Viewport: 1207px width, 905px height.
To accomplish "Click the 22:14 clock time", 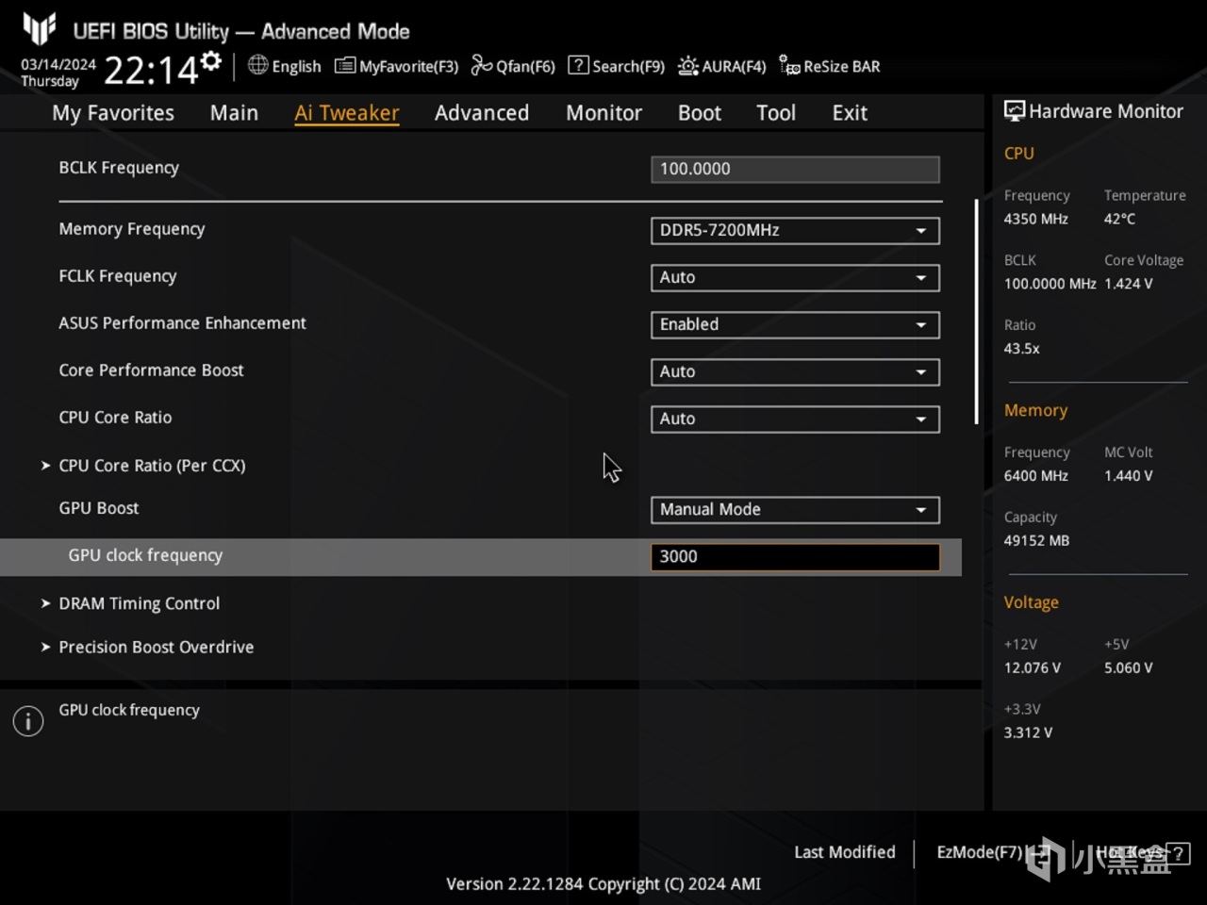I will coord(151,70).
